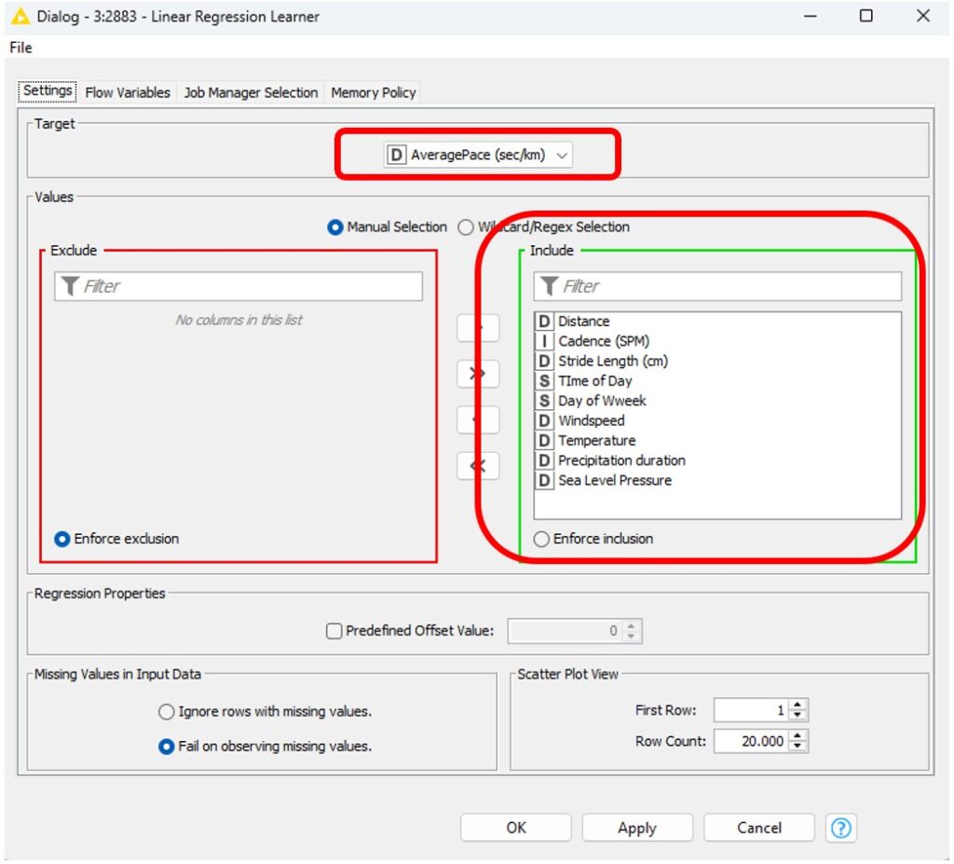Screen dimensions: 954x864
Task: Turn on Enforce inclusion option
Action: (x=541, y=539)
